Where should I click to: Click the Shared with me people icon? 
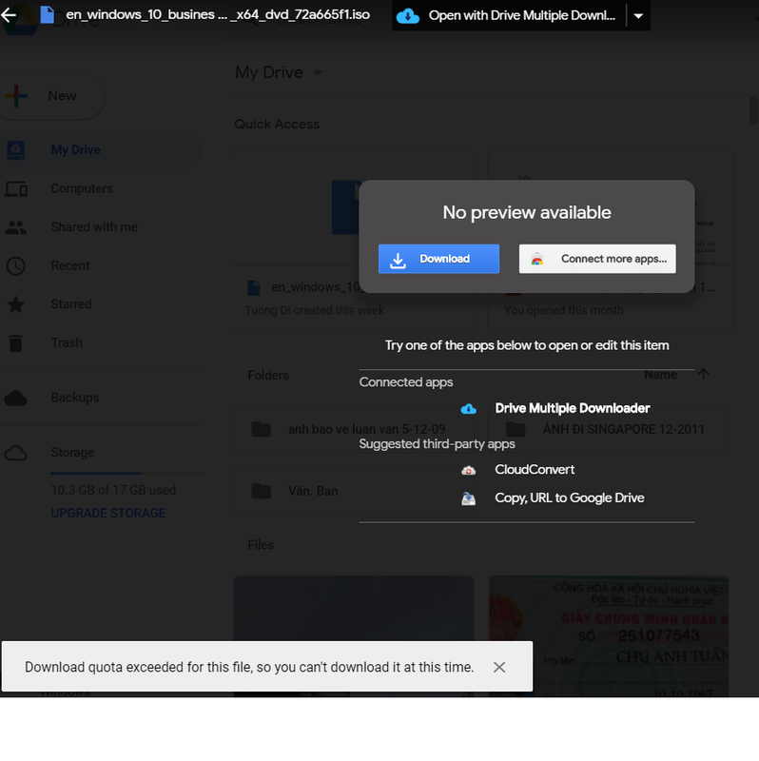pyautogui.click(x=16, y=227)
